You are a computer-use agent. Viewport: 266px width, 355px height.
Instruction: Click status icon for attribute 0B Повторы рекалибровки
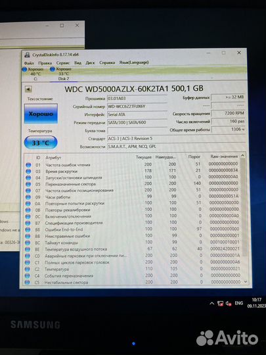click(28, 210)
